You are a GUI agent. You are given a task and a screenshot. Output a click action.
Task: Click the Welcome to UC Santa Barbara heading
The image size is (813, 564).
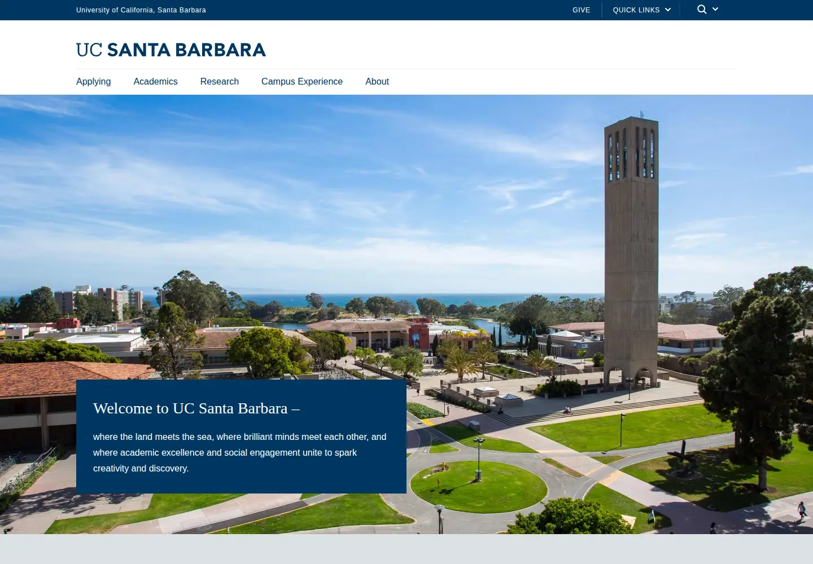(196, 408)
